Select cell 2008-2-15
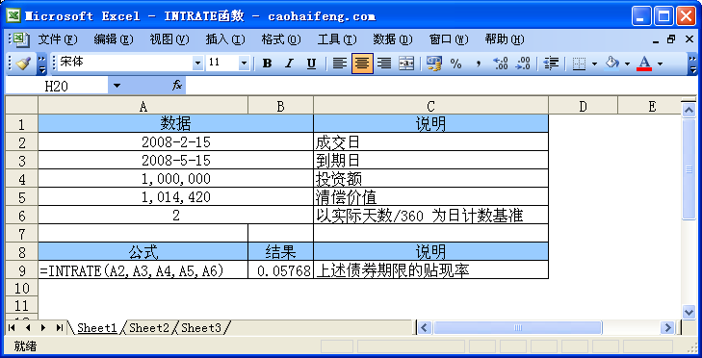Screen dimensions: 702x358 (176, 141)
